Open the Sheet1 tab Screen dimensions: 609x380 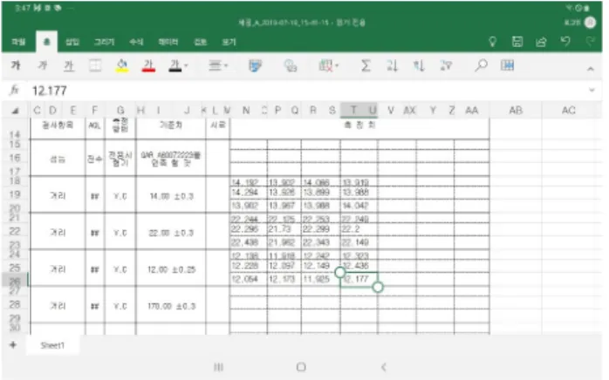[52, 345]
